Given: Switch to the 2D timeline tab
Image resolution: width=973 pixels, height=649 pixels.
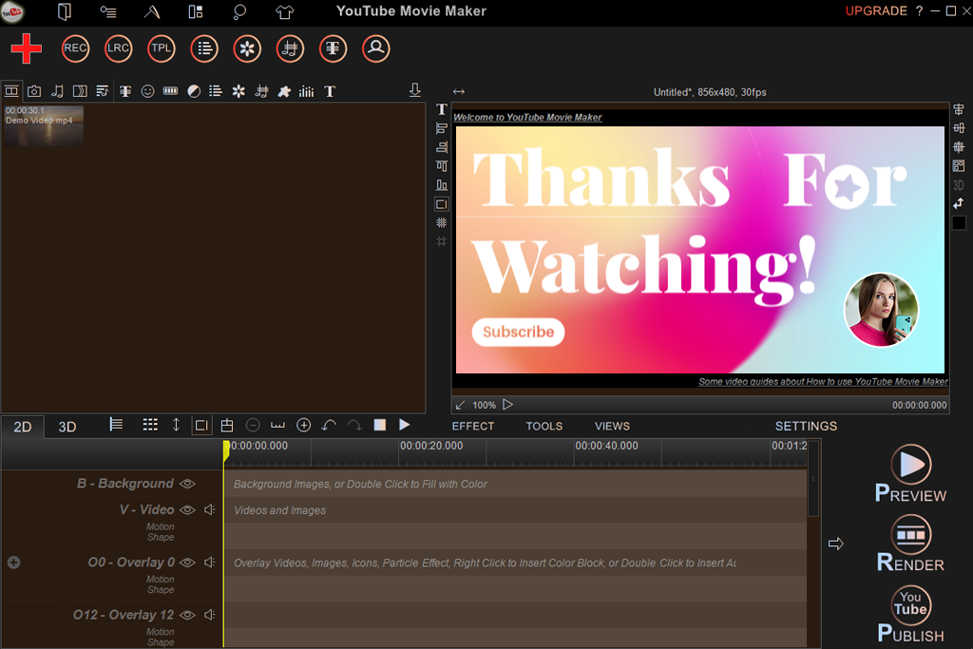Looking at the screenshot, I should click(23, 427).
